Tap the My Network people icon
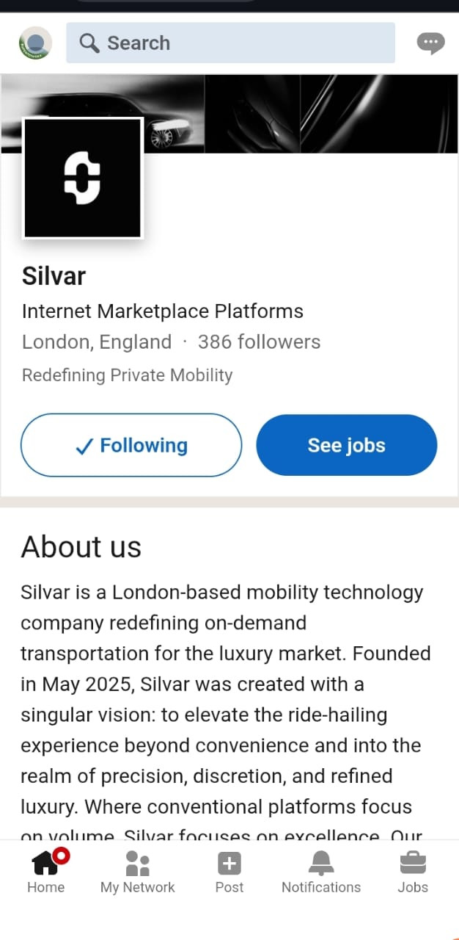 pos(138,863)
